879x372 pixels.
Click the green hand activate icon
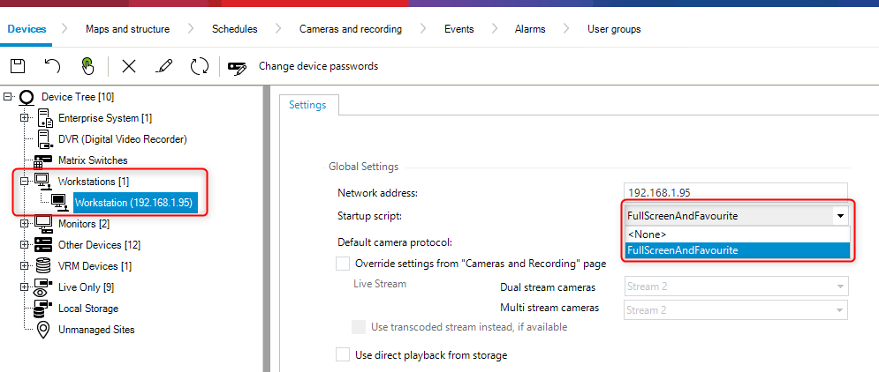pyautogui.click(x=87, y=66)
